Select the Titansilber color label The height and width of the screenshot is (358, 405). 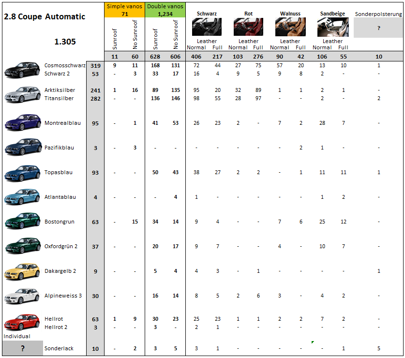pyautogui.click(x=59, y=98)
